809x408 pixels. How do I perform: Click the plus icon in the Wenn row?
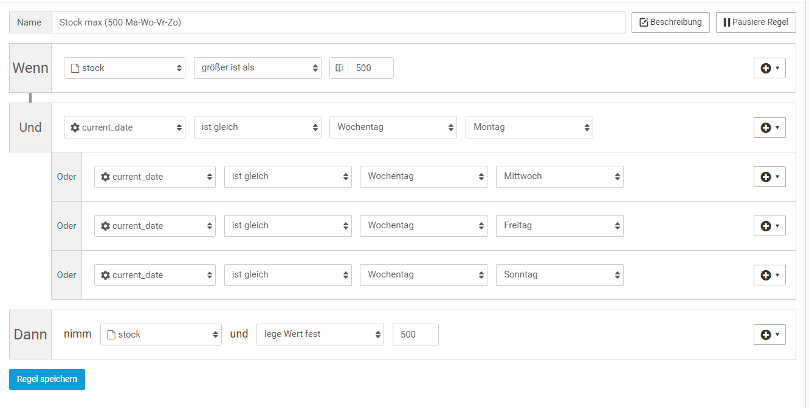[x=769, y=68]
